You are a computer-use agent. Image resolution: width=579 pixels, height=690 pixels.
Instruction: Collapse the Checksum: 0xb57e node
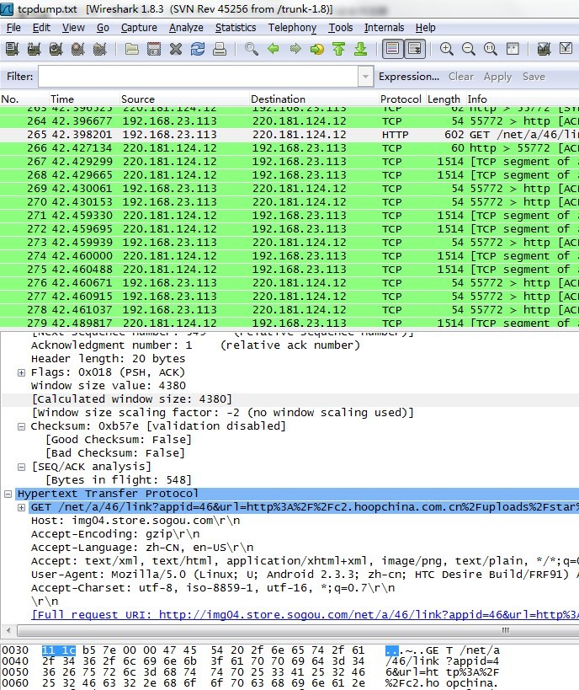pyautogui.click(x=21, y=426)
